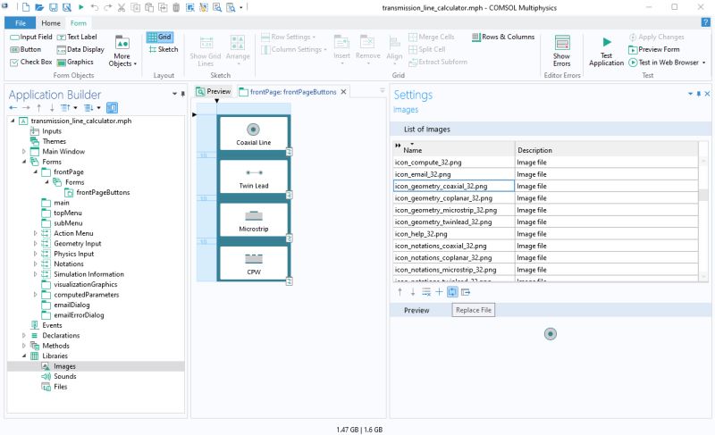Click Move Down arrow in Application Builder toolbar
The width and height of the screenshot is (715, 435).
52,108
